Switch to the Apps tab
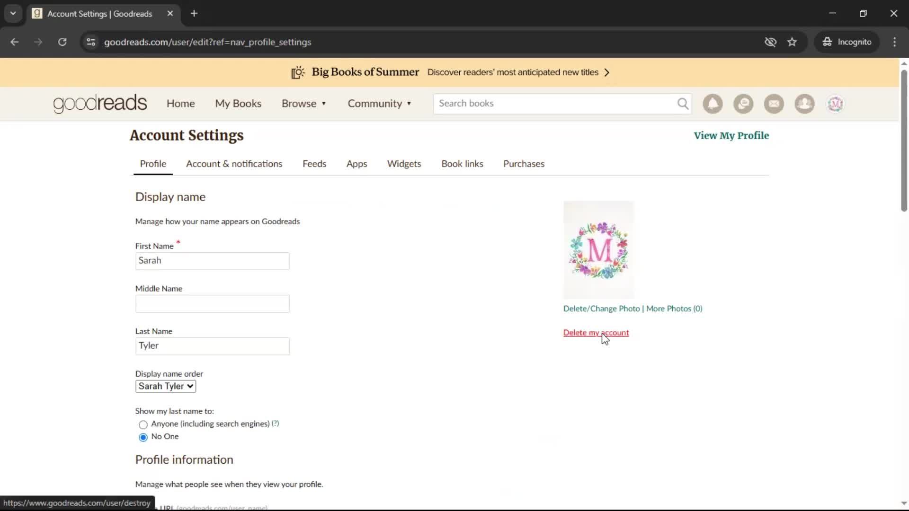 356,164
